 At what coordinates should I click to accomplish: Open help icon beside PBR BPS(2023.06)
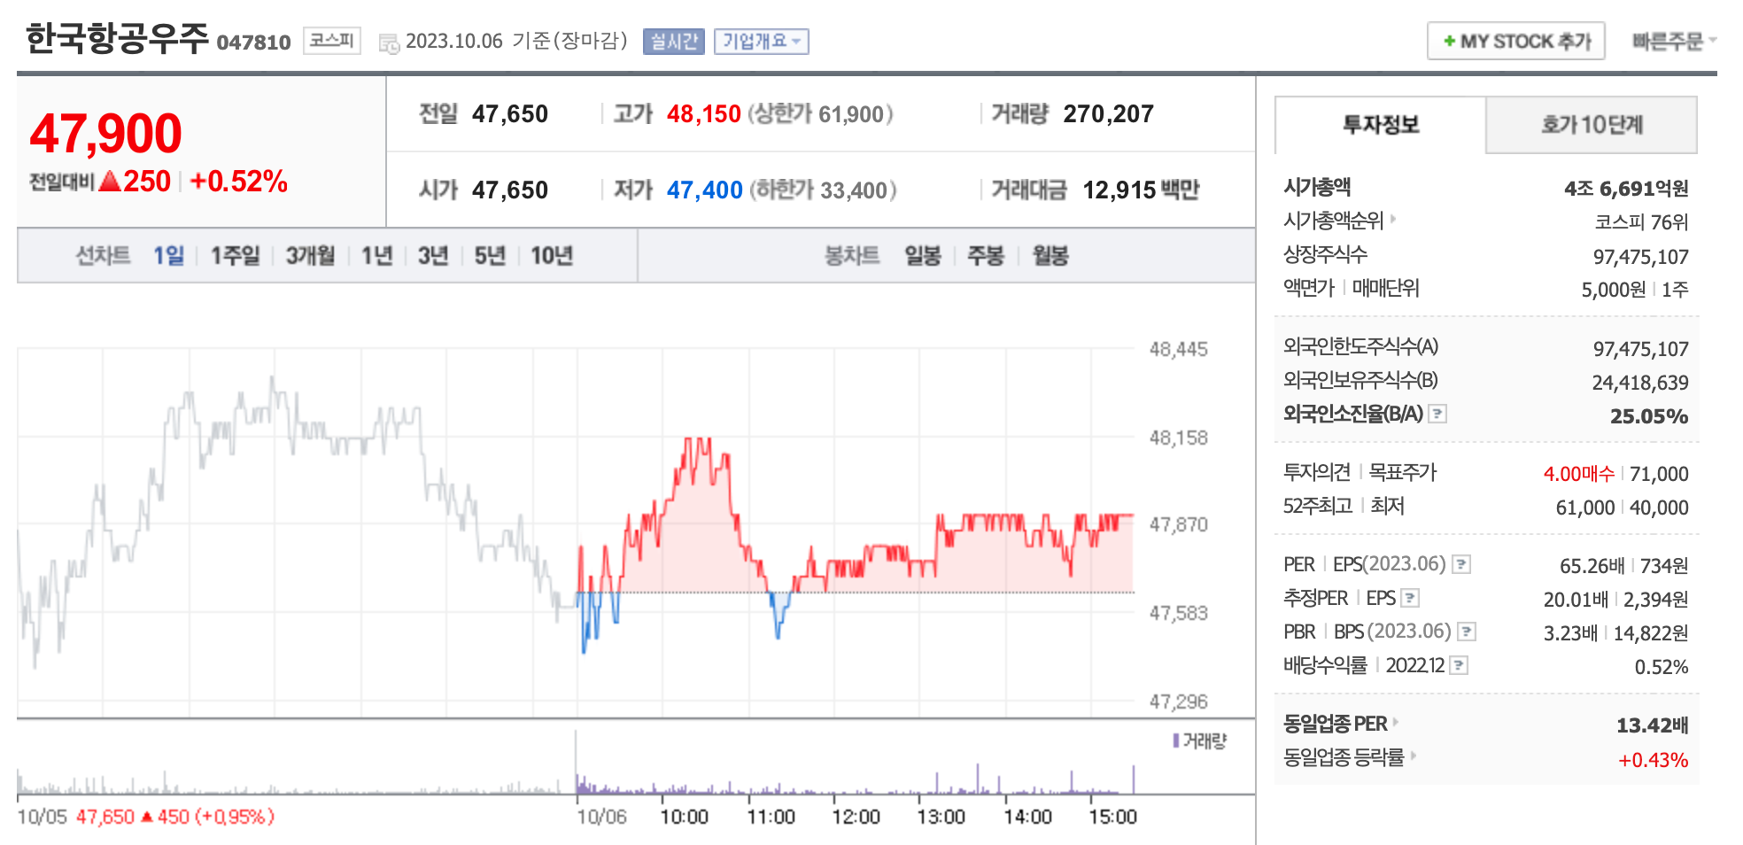[1467, 632]
